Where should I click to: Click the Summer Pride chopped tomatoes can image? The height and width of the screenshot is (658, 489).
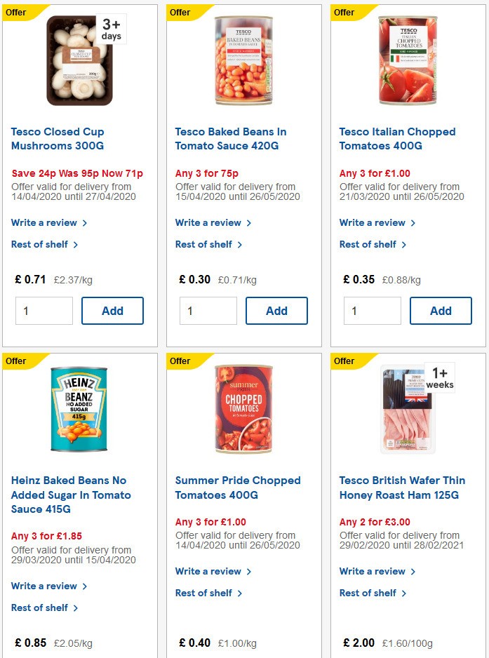[x=243, y=409]
